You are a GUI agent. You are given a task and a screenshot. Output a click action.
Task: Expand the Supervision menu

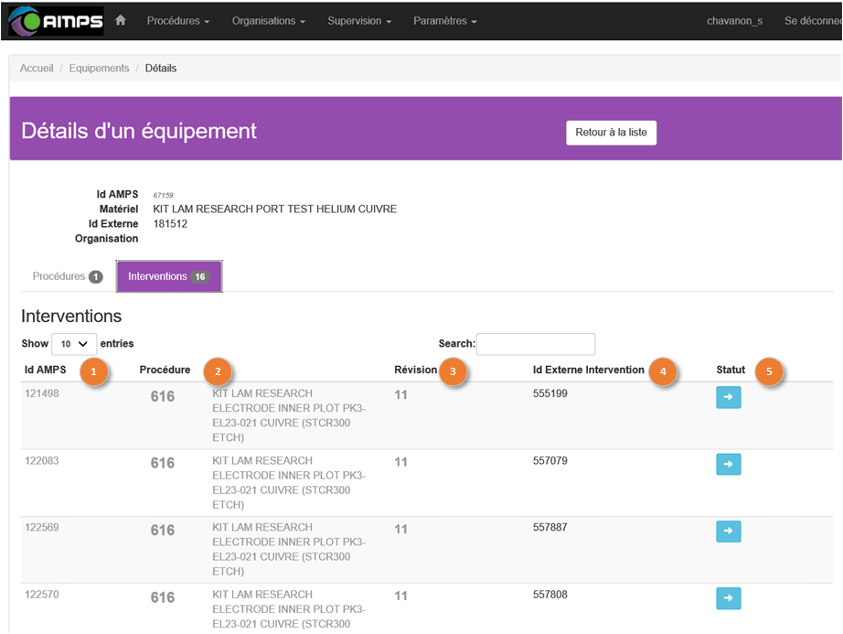(x=359, y=21)
